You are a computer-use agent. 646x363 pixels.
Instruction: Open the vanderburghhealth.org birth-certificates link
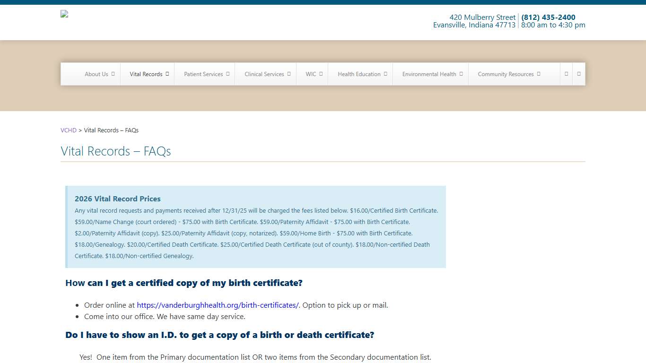coord(218,305)
